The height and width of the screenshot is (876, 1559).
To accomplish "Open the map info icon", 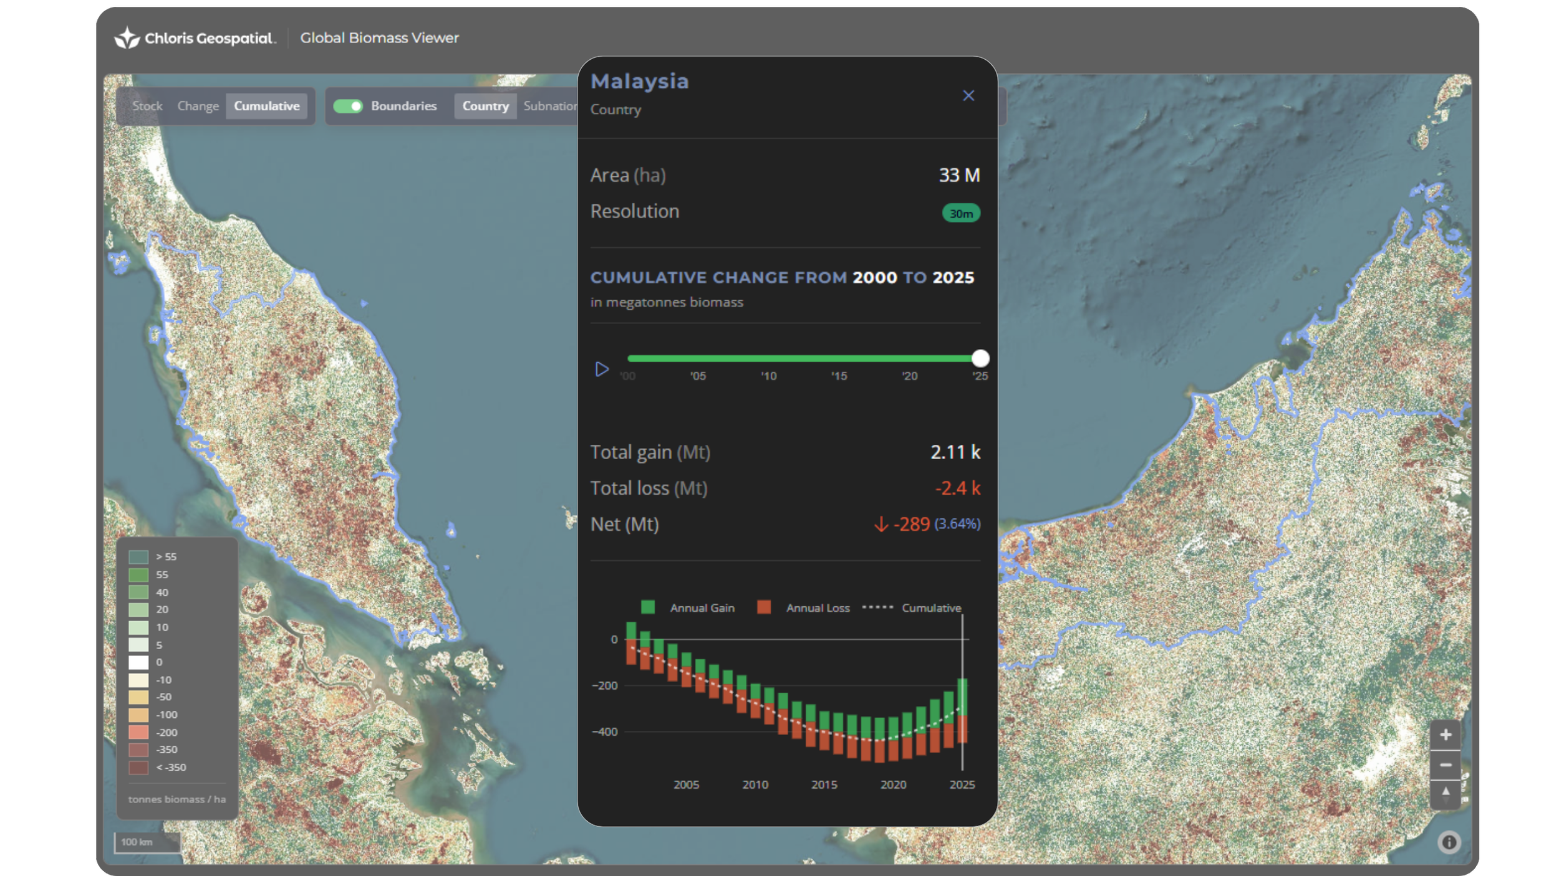I will click(x=1449, y=842).
